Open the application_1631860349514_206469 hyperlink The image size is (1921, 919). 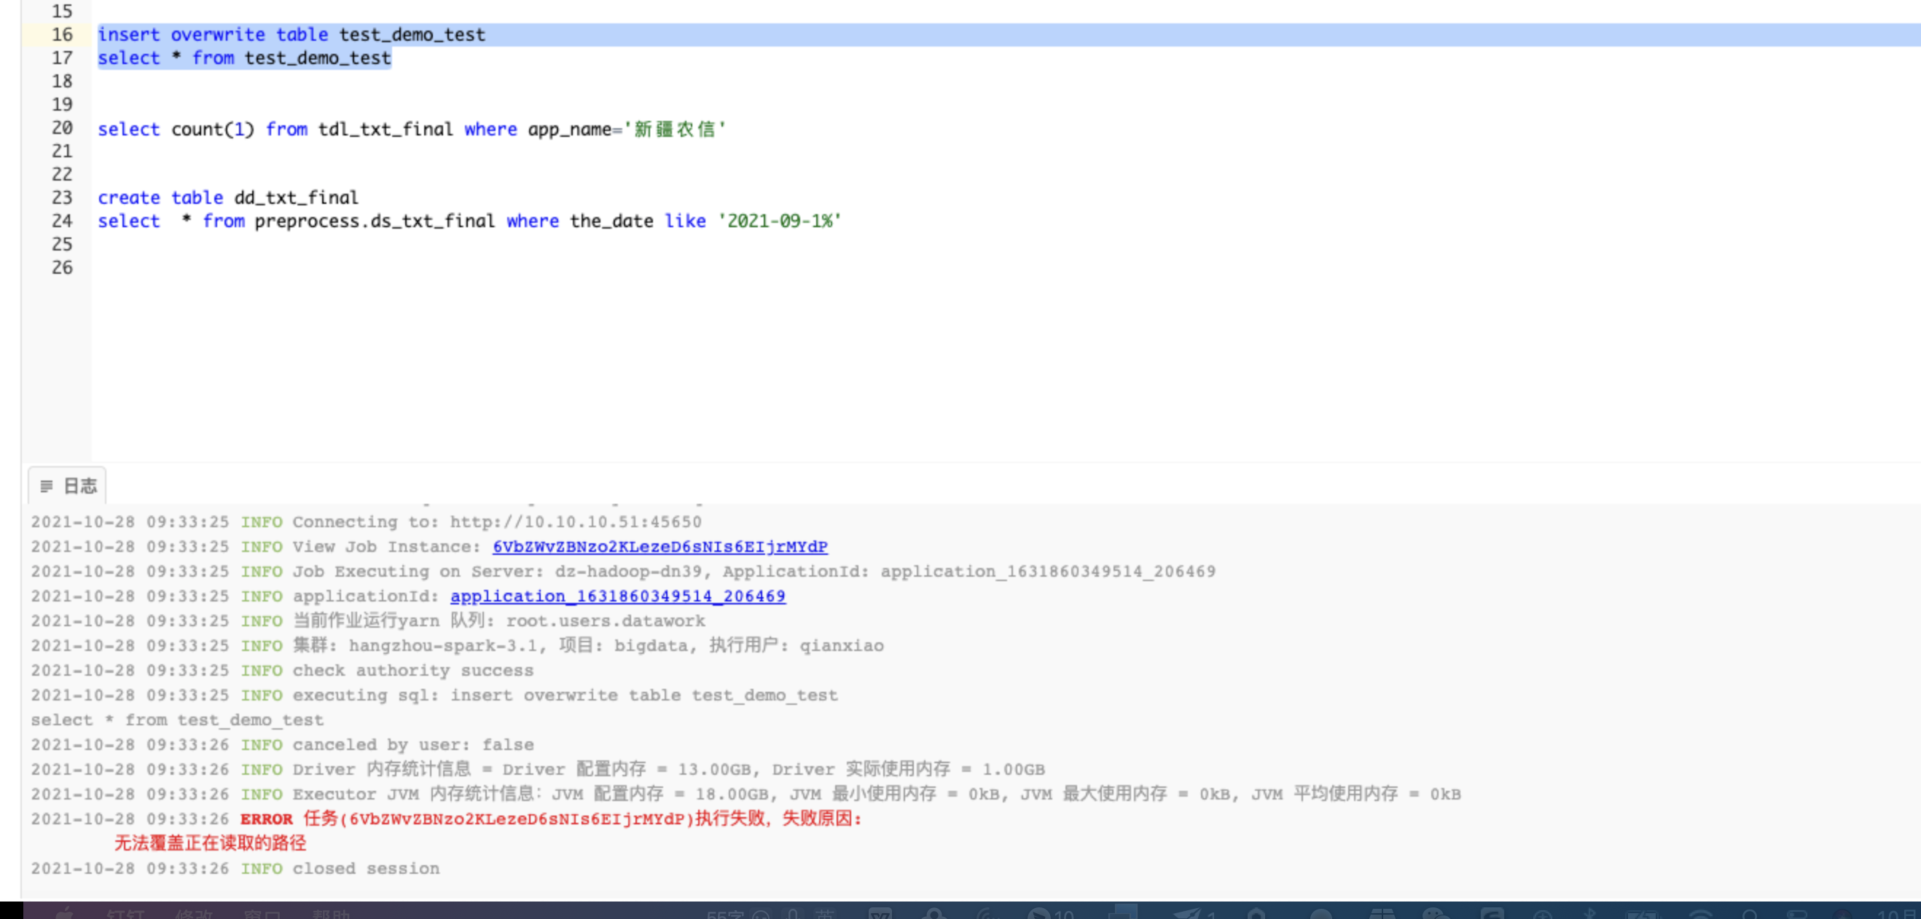617,596
